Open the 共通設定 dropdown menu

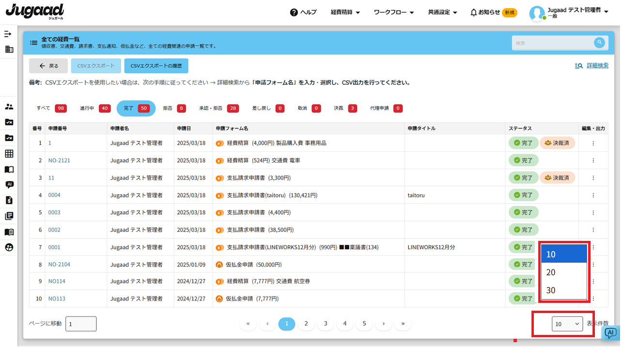442,12
